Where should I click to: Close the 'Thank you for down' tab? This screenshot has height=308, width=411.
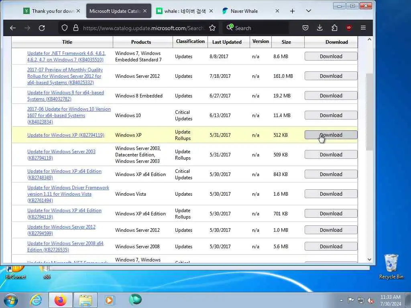coord(78,11)
